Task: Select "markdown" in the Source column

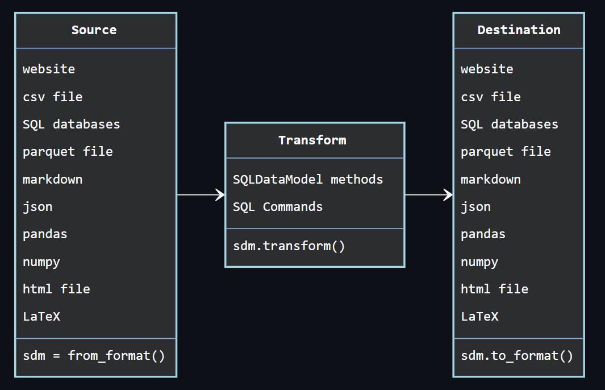Action: (52, 179)
